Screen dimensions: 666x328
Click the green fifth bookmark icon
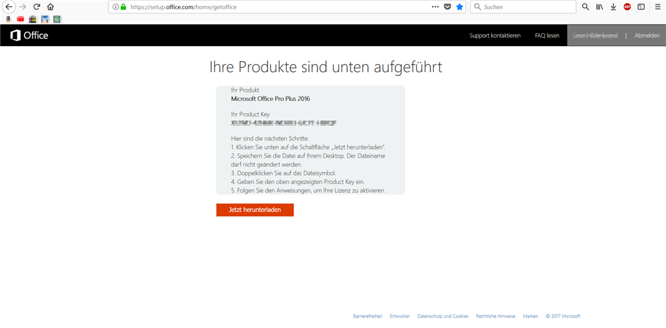(x=57, y=19)
